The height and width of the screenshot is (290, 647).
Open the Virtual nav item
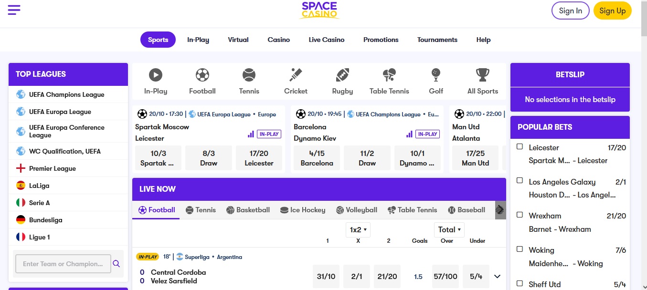coord(238,40)
